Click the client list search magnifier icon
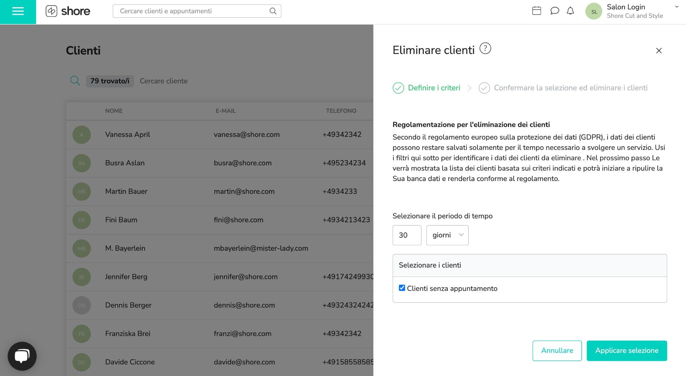The image size is (686, 376). coord(75,81)
